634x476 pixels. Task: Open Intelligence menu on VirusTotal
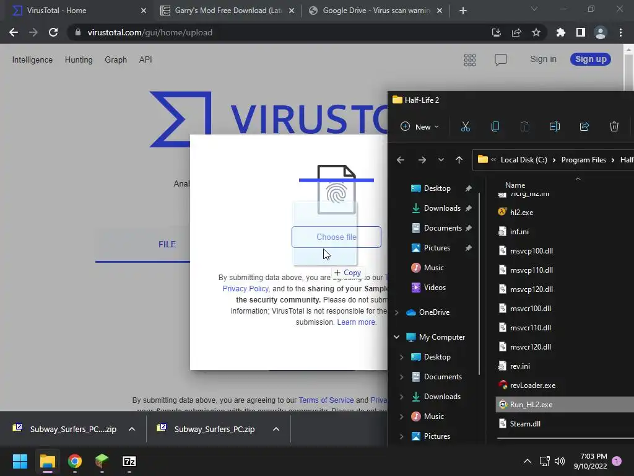point(32,60)
